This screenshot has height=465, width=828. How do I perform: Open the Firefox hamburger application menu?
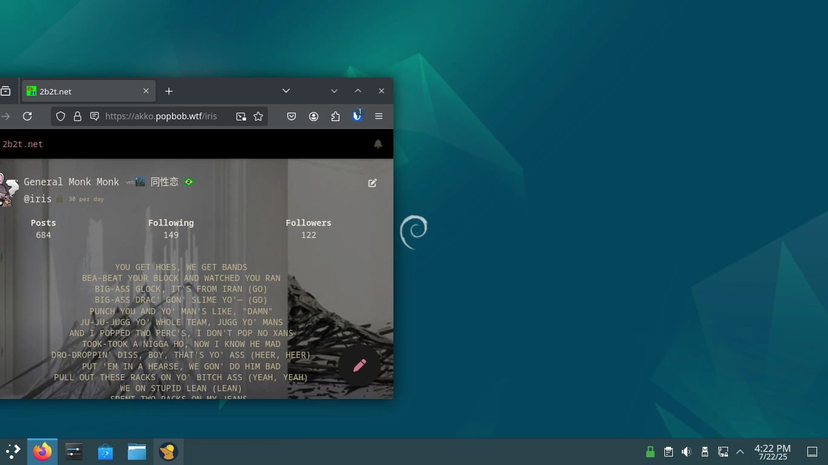(379, 116)
